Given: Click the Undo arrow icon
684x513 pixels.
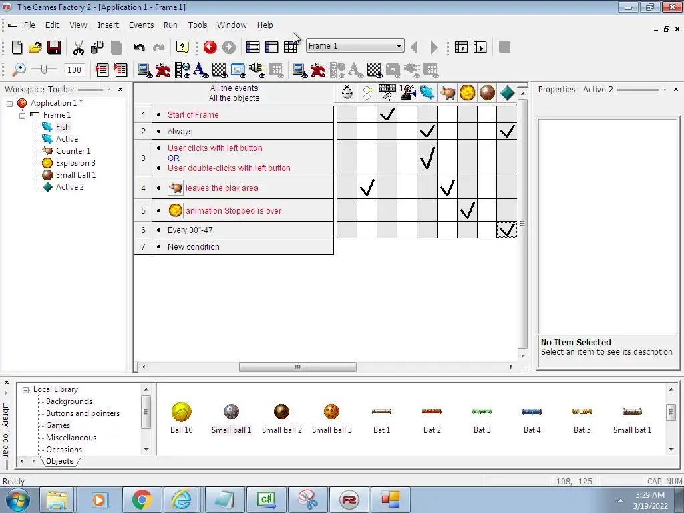Looking at the screenshot, I should [x=139, y=47].
